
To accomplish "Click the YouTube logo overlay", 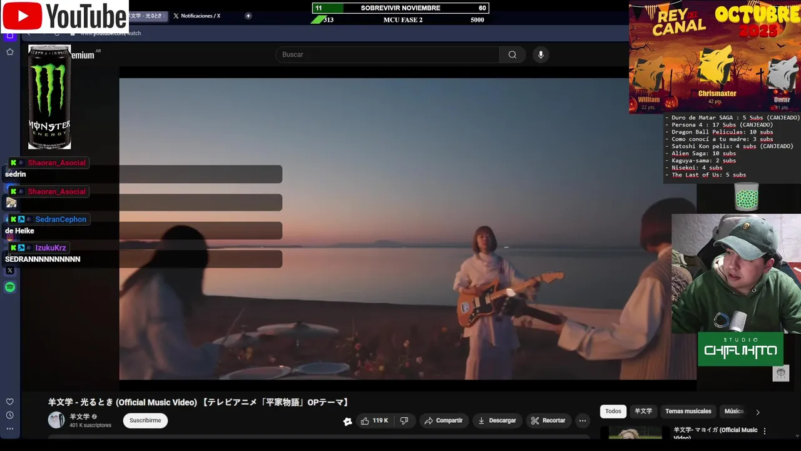I will [64, 17].
